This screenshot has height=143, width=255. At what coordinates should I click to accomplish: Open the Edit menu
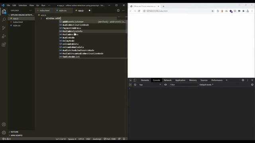click(x=14, y=5)
